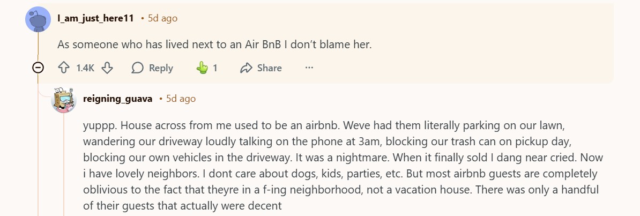This screenshot has height=216, width=640.
Task: Click the 1.4K vote count
Action: [x=85, y=68]
